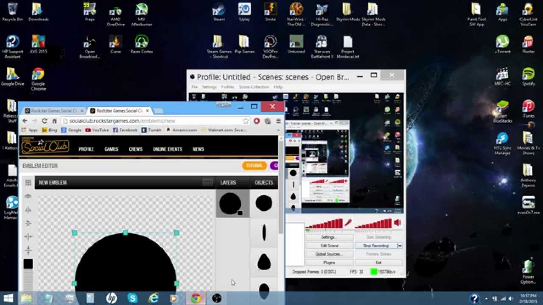Click the bookmark star in the address bar
The width and height of the screenshot is (543, 305).
[245, 121]
